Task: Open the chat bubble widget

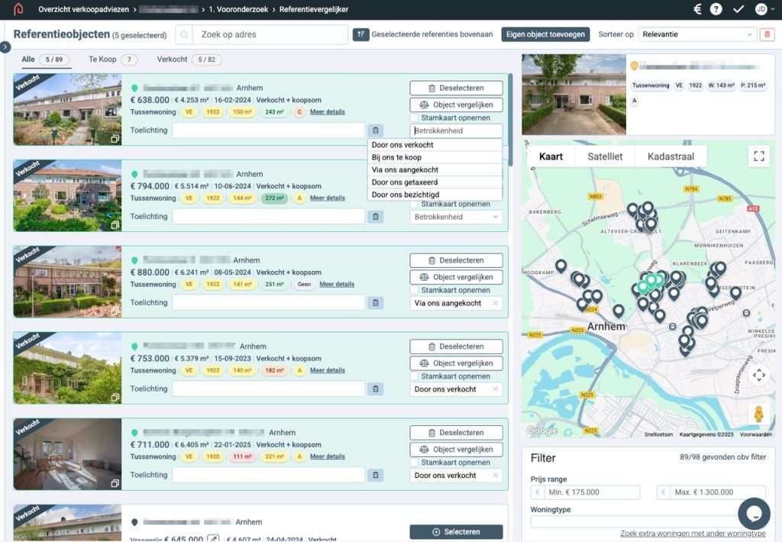Action: (x=754, y=514)
